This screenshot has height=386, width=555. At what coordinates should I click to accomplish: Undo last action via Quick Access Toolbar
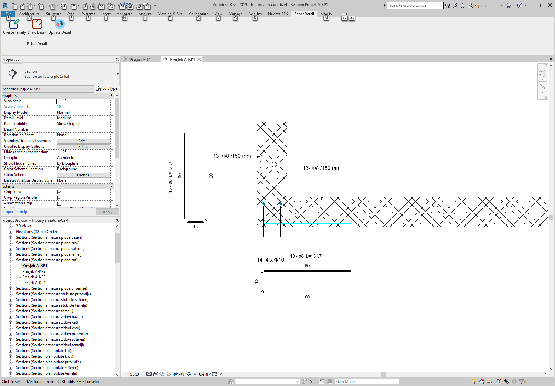(41, 5)
